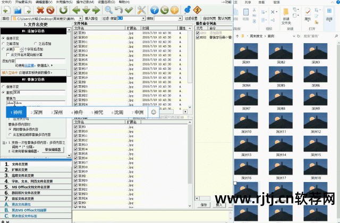Click the red prohibition clear-all toolbar icon
Viewport: 340px width, 223px height.
pyautogui.click(x=50, y=10)
